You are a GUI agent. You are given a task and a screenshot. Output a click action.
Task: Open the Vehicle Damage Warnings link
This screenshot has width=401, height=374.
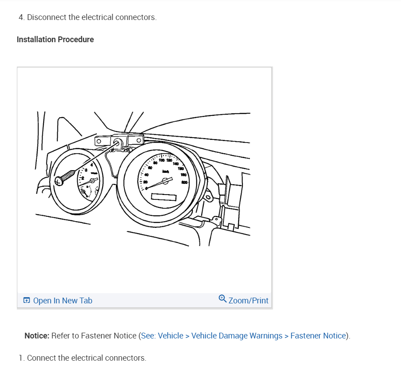237,336
